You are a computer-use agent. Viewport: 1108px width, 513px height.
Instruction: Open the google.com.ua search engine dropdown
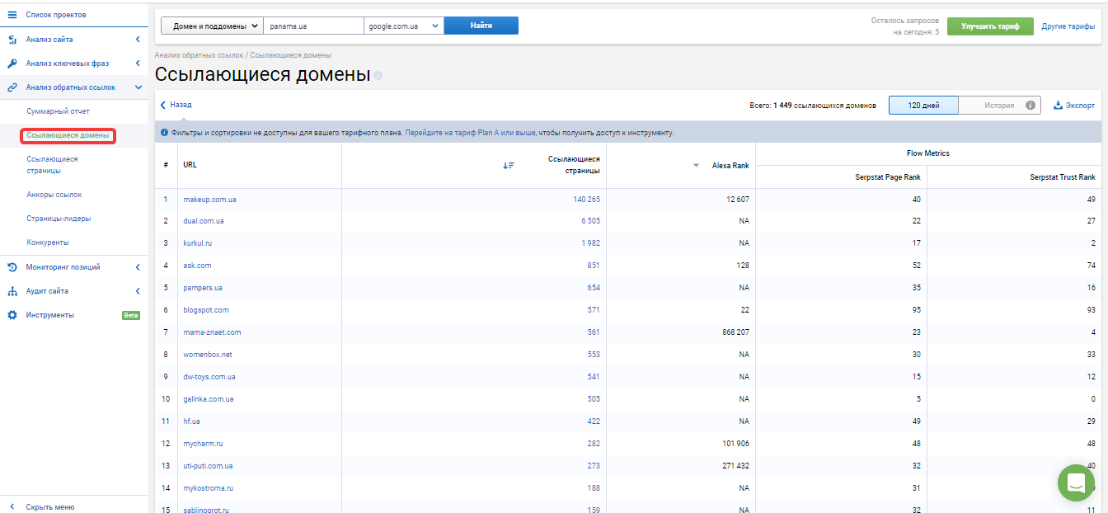404,26
